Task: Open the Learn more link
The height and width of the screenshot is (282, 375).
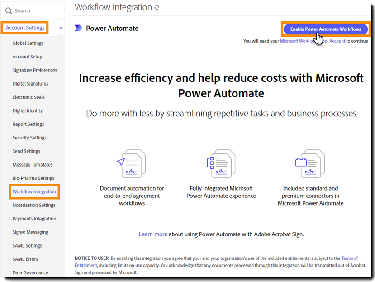Action: pyautogui.click(x=153, y=234)
